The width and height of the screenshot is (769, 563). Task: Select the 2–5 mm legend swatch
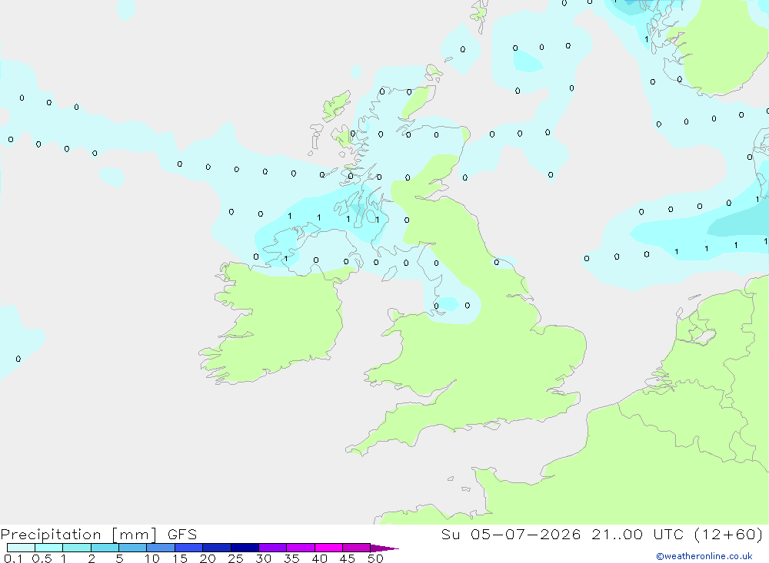coord(105,548)
